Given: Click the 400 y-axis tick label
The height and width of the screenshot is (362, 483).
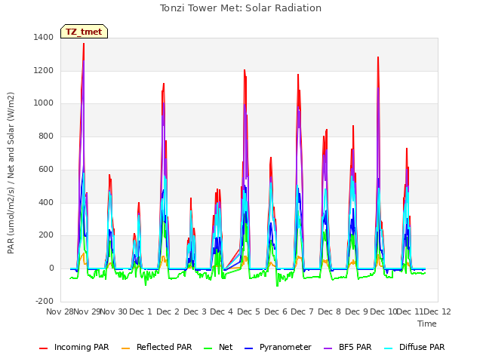Looking at the screenshot, I should [x=46, y=203].
